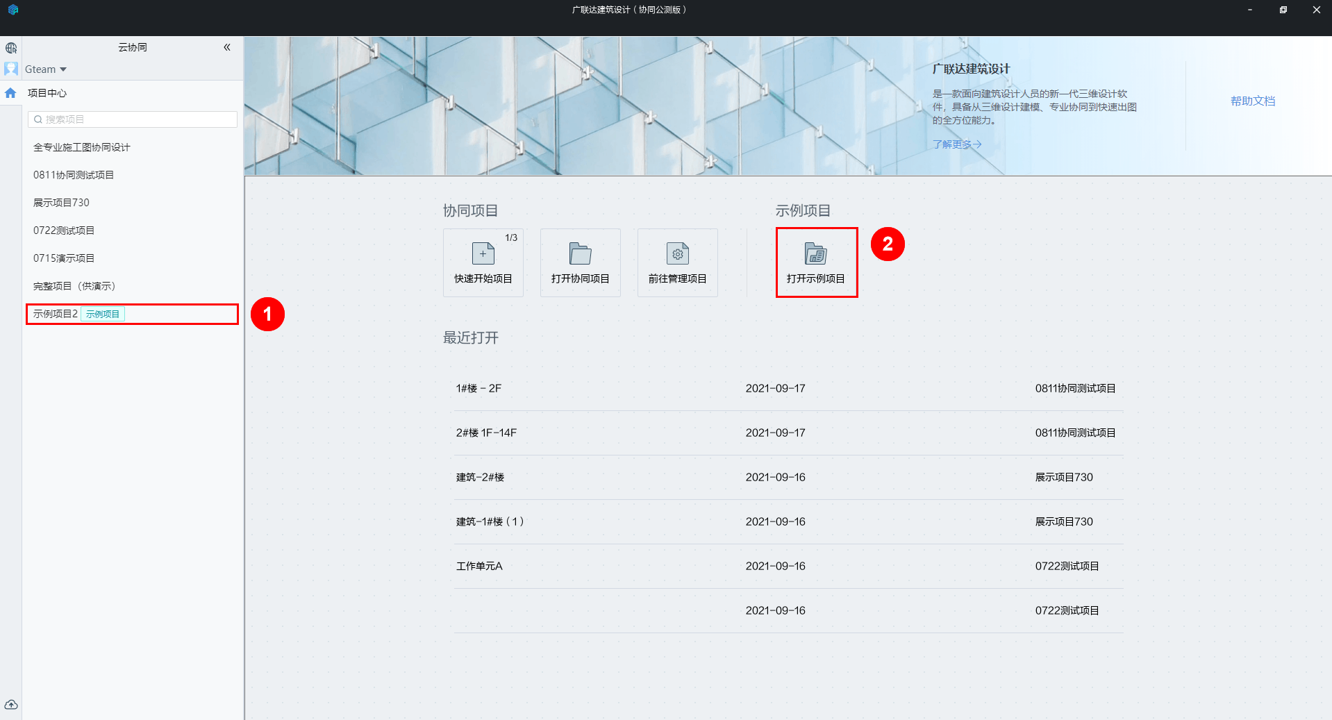This screenshot has width=1332, height=720.
Task: Select project 完整项目（供演示）
Action: click(x=74, y=286)
